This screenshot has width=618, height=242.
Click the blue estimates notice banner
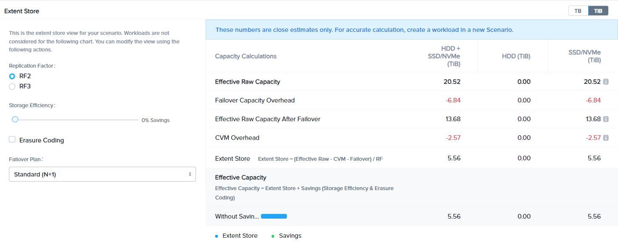364,30
